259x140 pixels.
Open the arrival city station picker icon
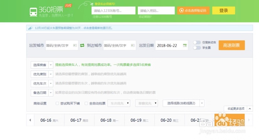click(133, 45)
